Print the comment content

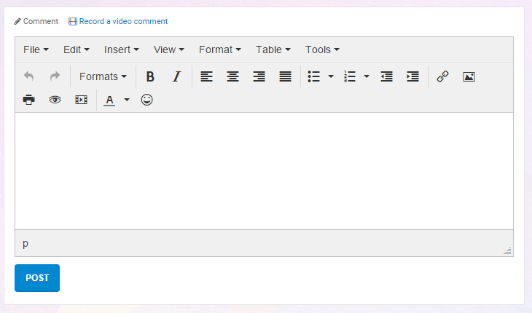(29, 100)
